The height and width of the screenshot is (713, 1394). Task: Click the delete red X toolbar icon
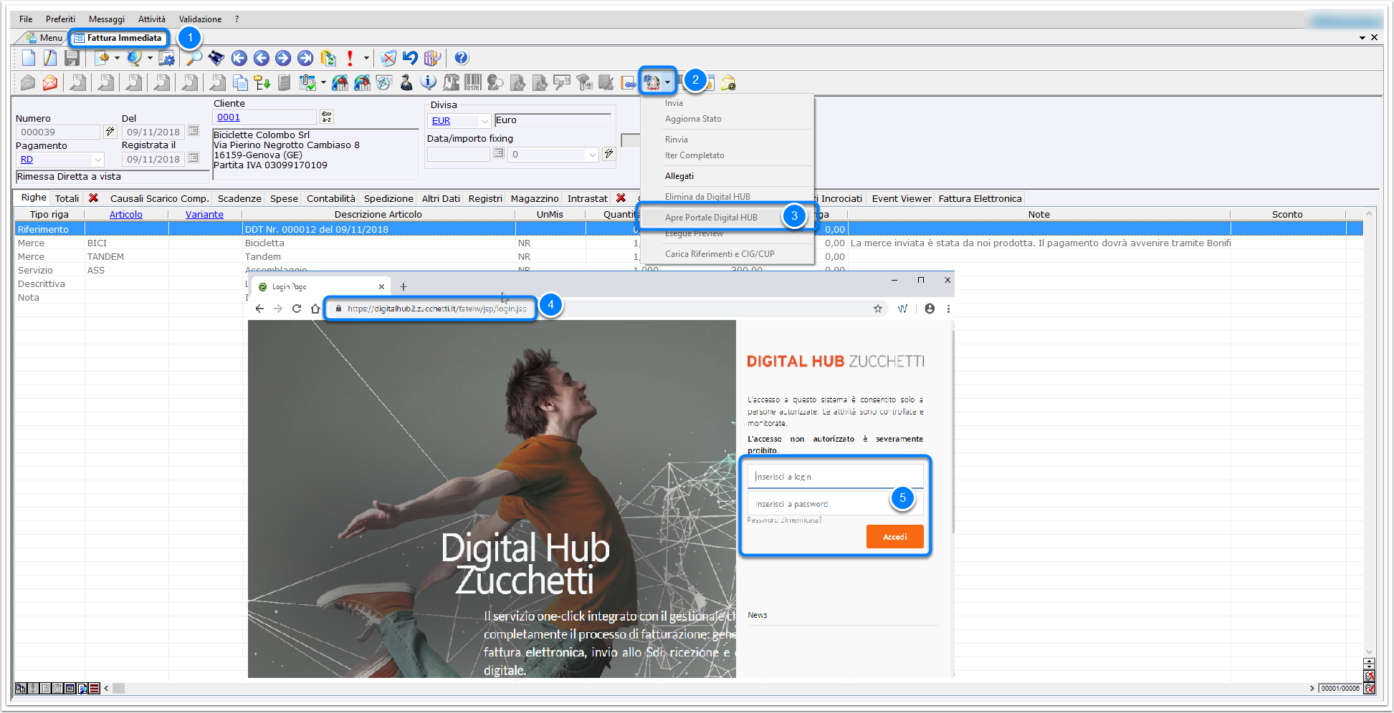(x=388, y=58)
